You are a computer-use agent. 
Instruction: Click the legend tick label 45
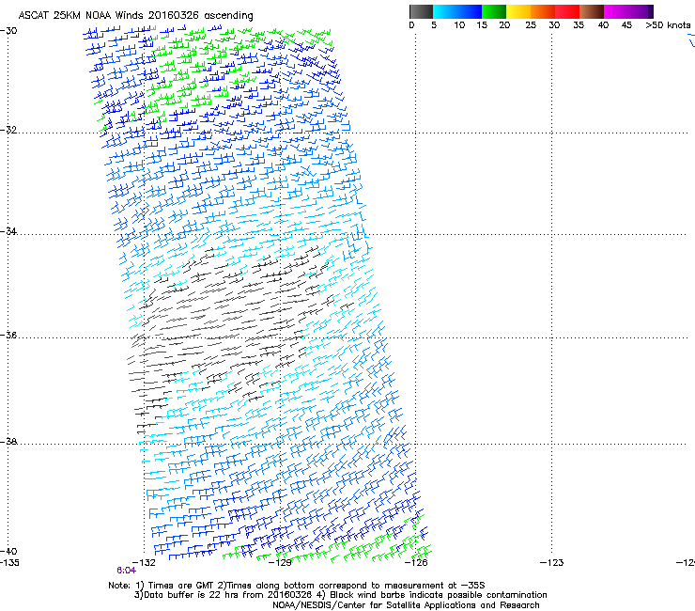pyautogui.click(x=626, y=25)
